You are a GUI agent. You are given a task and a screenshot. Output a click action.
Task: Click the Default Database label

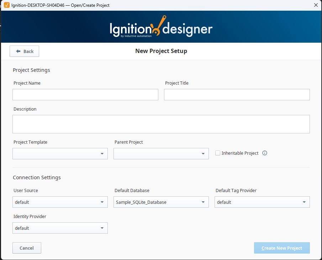(132, 191)
